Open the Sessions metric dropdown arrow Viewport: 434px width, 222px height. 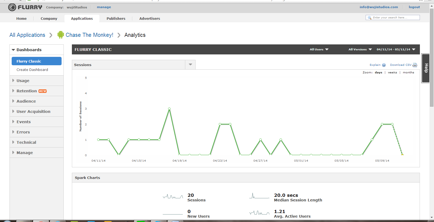[190, 65]
